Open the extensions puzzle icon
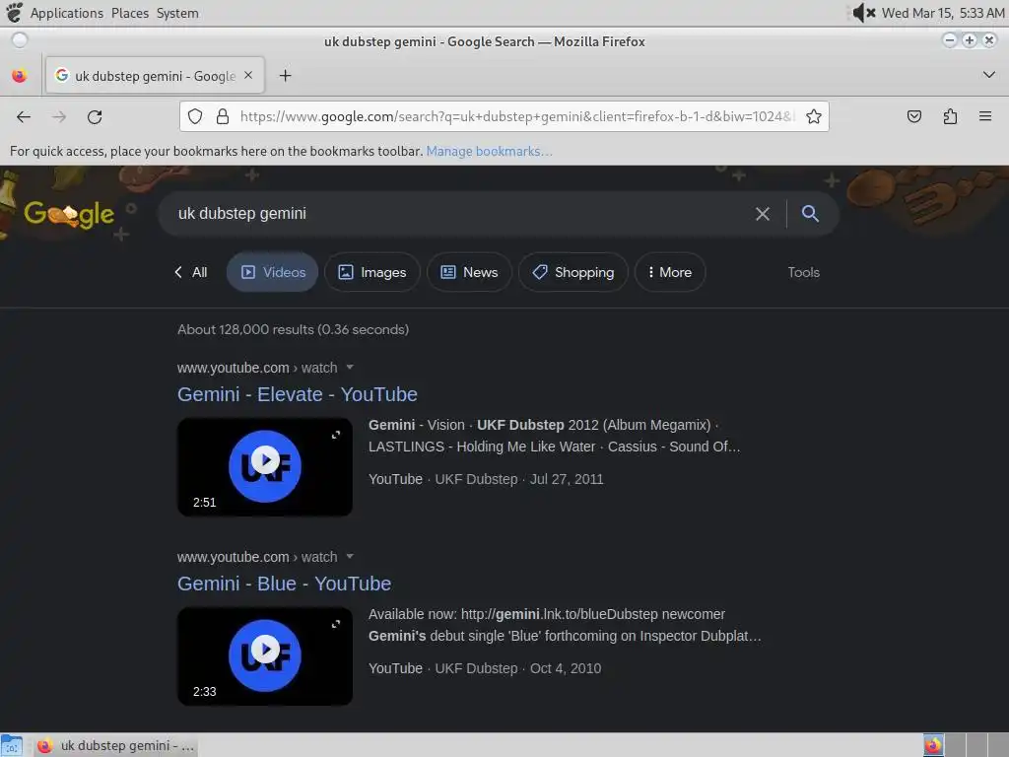The width and height of the screenshot is (1009, 757). pyautogui.click(x=950, y=116)
